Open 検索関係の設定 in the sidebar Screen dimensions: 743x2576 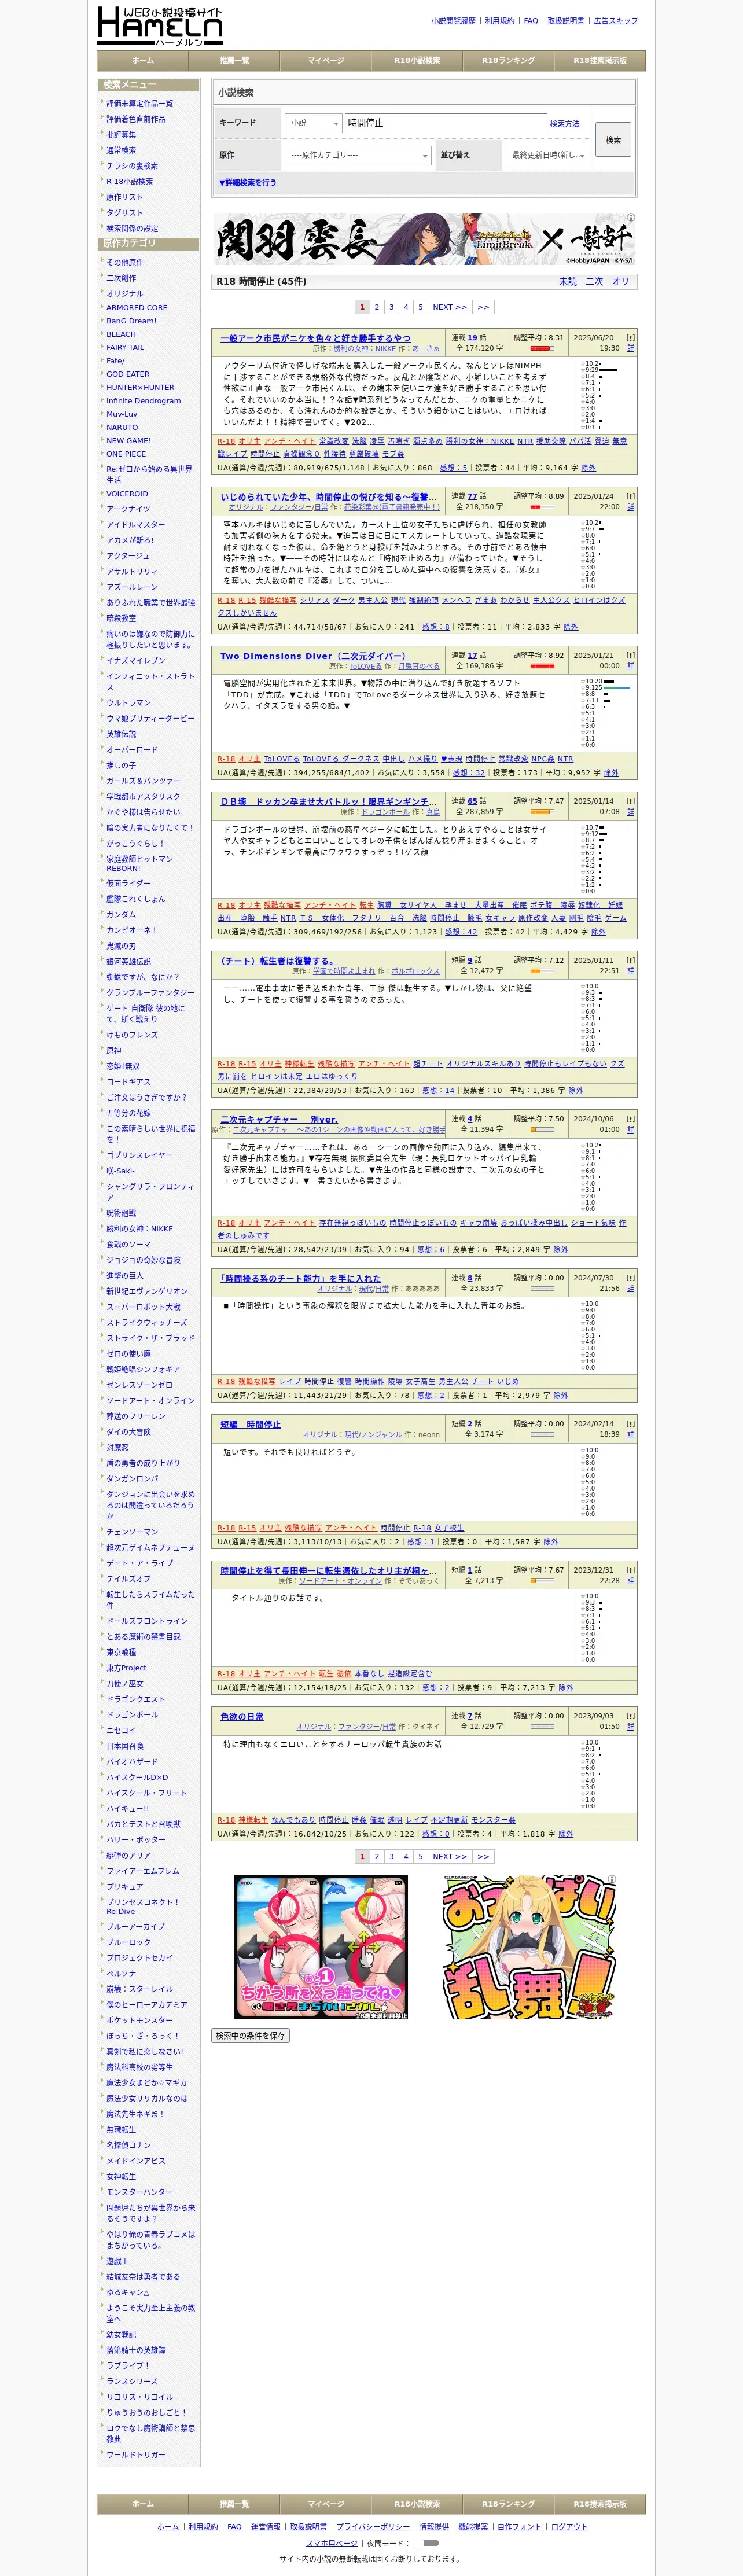click(x=132, y=228)
